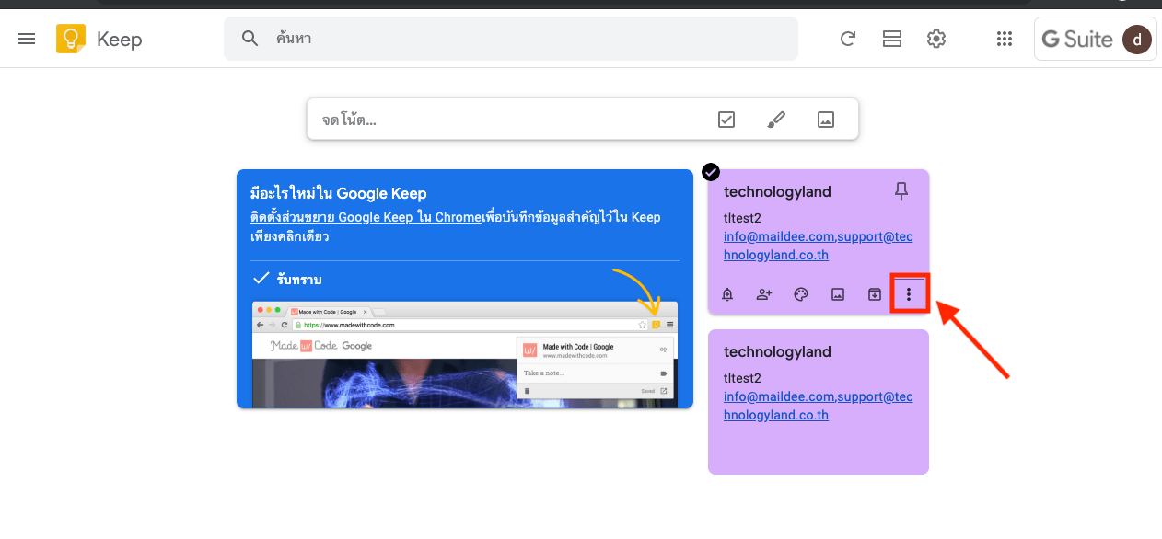Click the refresh icon
This screenshot has width=1162, height=539.
click(x=848, y=39)
